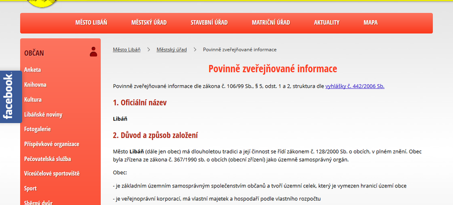Image resolution: width=453 pixels, height=205 pixels.
Task: Open Fotogalerie in the sidebar
Action: [38, 129]
